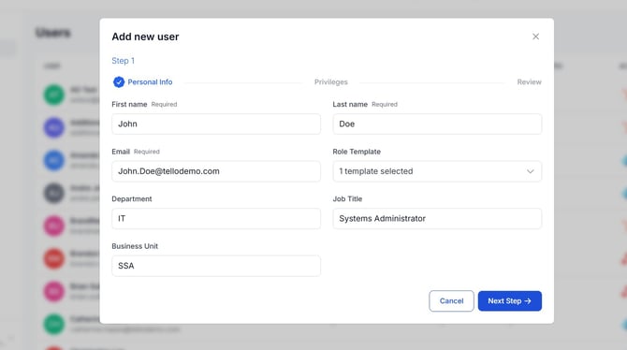Click the Role Template chevron arrow
The height and width of the screenshot is (350, 627).
[531, 171]
